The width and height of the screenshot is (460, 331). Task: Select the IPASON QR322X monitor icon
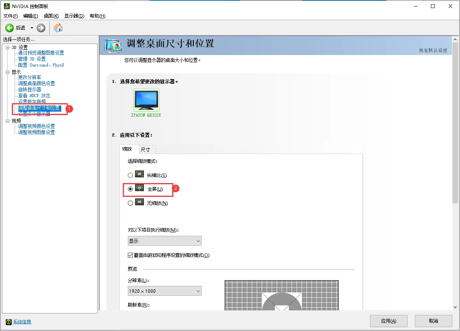pos(146,99)
